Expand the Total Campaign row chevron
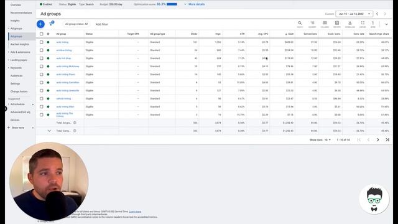The width and height of the screenshot is (398, 224). [49, 131]
